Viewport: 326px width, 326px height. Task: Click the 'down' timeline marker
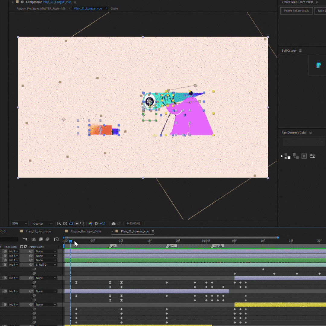[x=171, y=246]
